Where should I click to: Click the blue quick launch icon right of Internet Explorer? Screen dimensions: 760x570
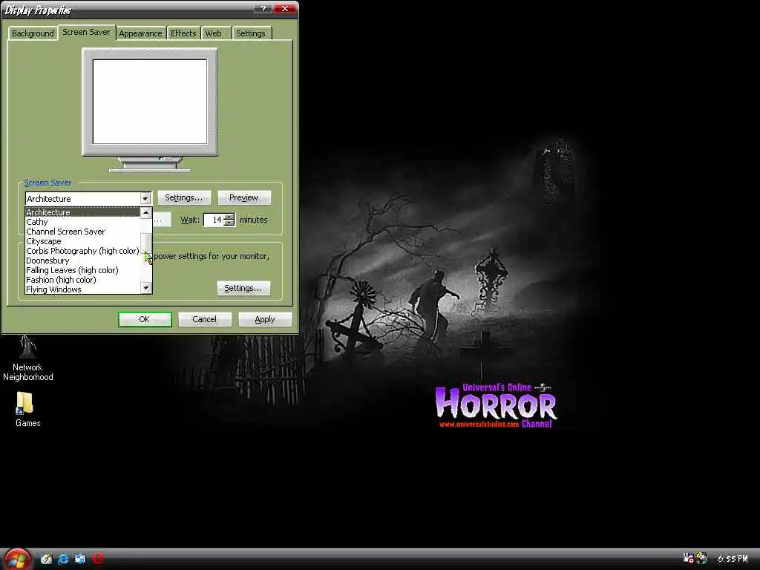(80, 559)
